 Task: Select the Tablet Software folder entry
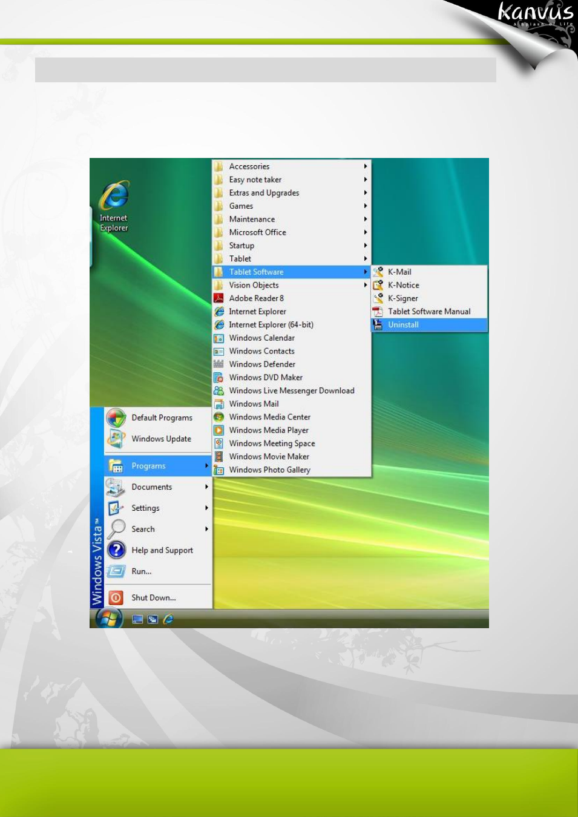(291, 272)
